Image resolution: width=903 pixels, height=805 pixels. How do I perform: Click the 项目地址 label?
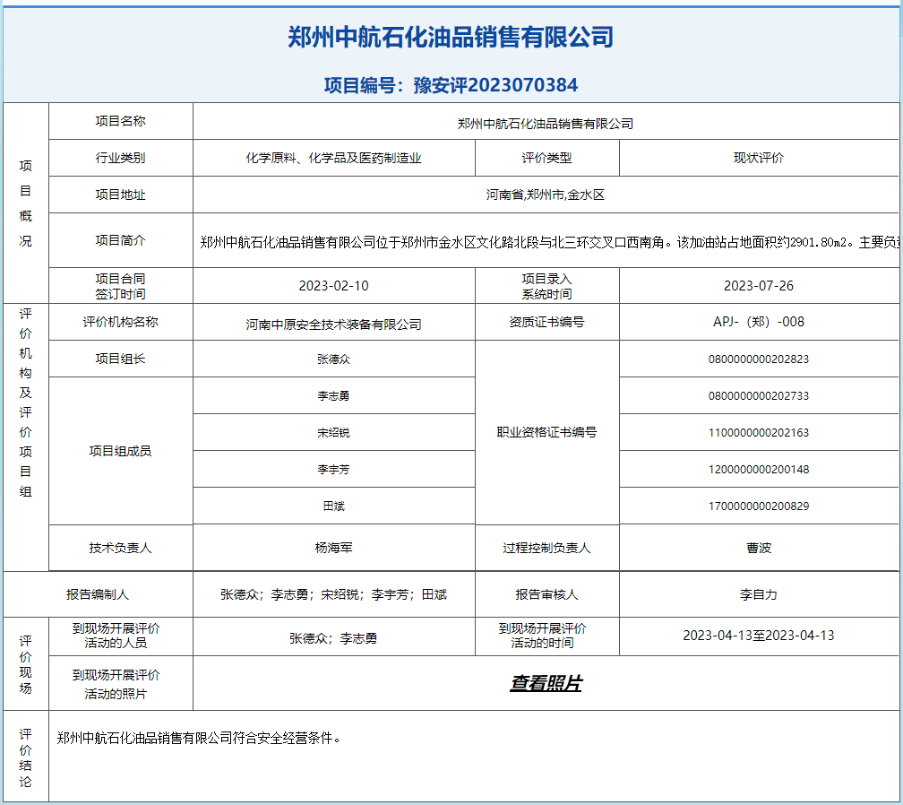120,195
